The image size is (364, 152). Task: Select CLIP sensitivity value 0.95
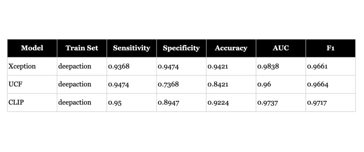tap(115, 103)
